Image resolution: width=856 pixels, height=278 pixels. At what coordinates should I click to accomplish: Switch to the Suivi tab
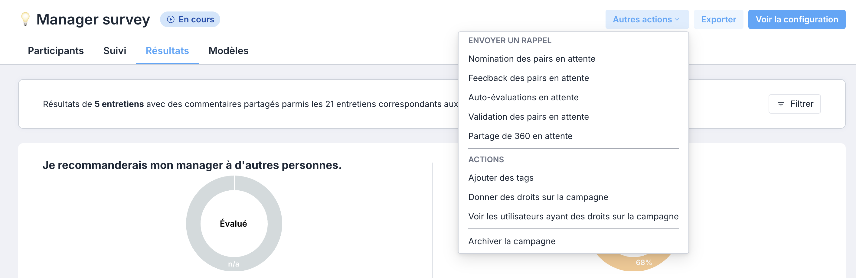115,51
